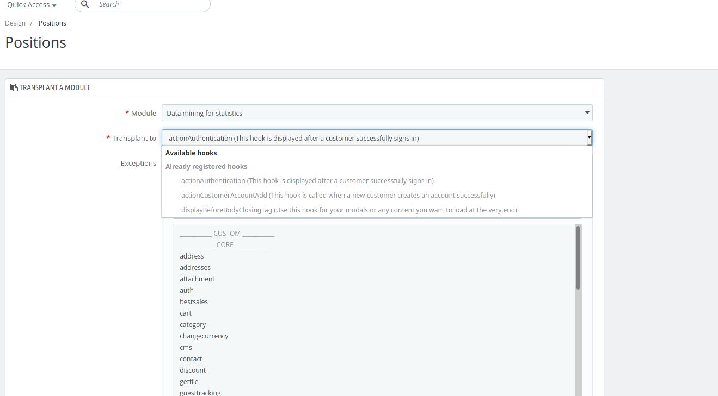
Task: Click the exceptions list scrollbar
Action: pyautogui.click(x=578, y=257)
